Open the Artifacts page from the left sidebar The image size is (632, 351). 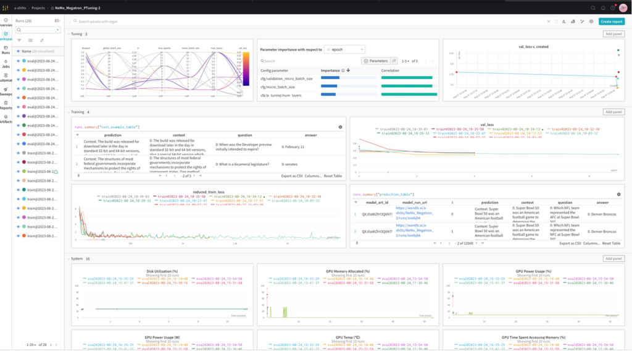pyautogui.click(x=6, y=119)
